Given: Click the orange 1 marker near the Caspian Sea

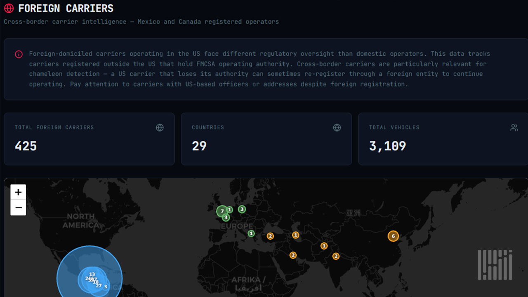Looking at the screenshot, I should 295,235.
